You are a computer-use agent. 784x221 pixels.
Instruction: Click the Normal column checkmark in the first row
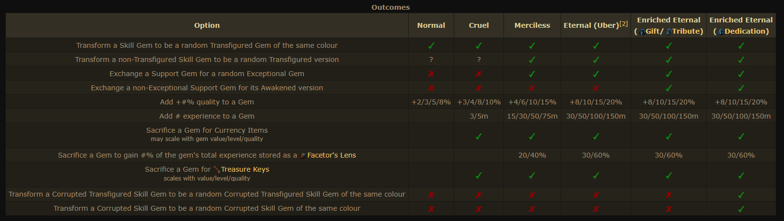tap(431, 45)
